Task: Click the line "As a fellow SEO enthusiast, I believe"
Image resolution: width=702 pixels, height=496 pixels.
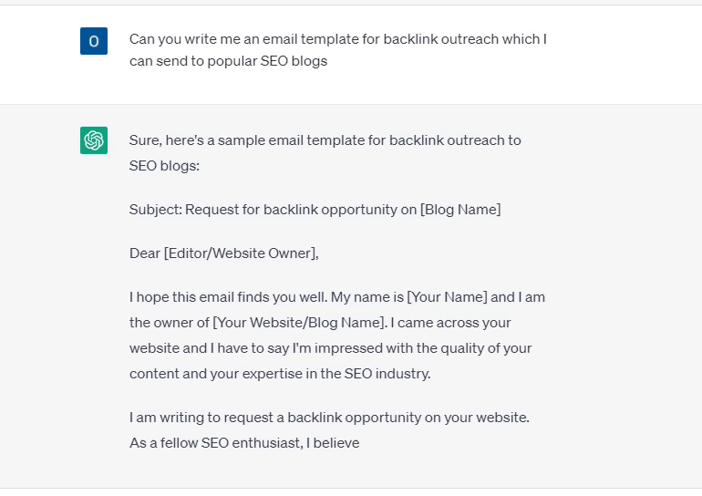Action: pyautogui.click(x=244, y=443)
